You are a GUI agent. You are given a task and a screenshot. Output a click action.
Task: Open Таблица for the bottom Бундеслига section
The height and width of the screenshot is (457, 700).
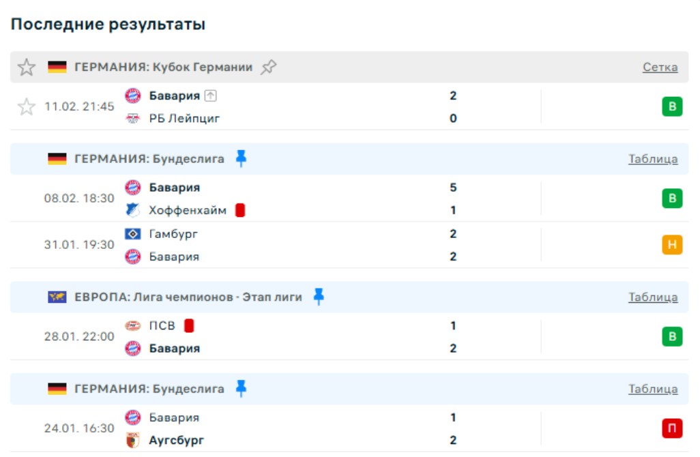[x=653, y=389]
